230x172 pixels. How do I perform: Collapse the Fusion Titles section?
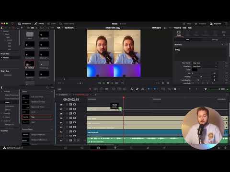click(x=52, y=129)
